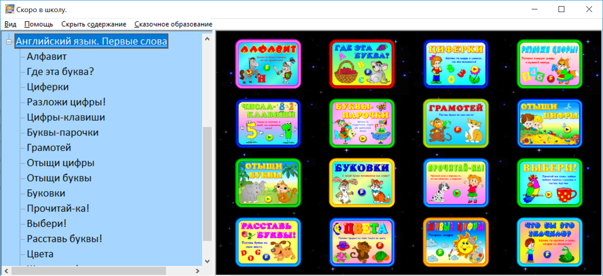Image resolution: width=603 pixels, height=276 pixels.
Task: Click the tree panel scroll-up arrow
Action: point(208,38)
